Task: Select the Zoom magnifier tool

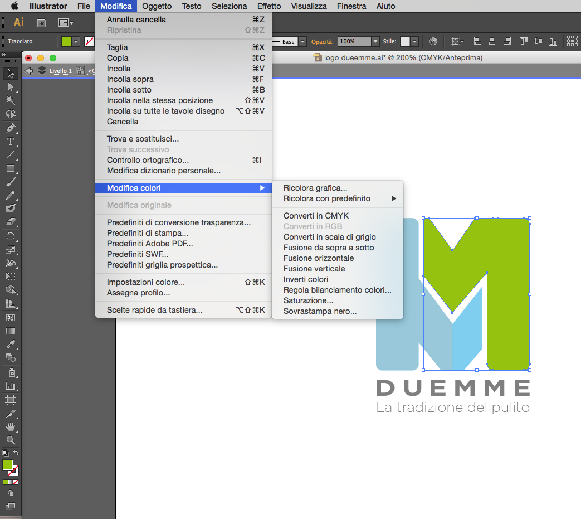Action: pyautogui.click(x=11, y=440)
